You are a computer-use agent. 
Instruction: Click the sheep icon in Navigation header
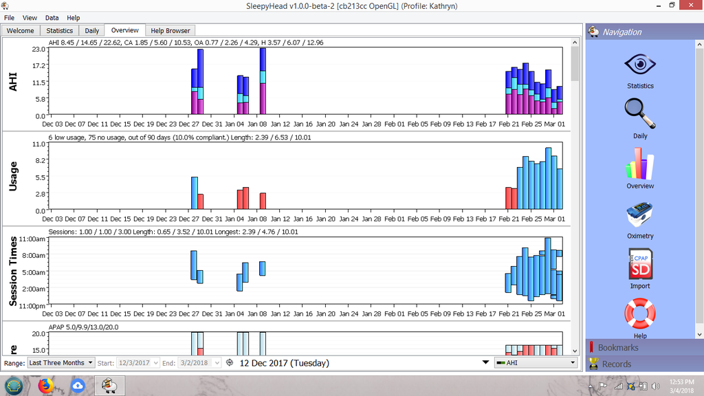593,32
